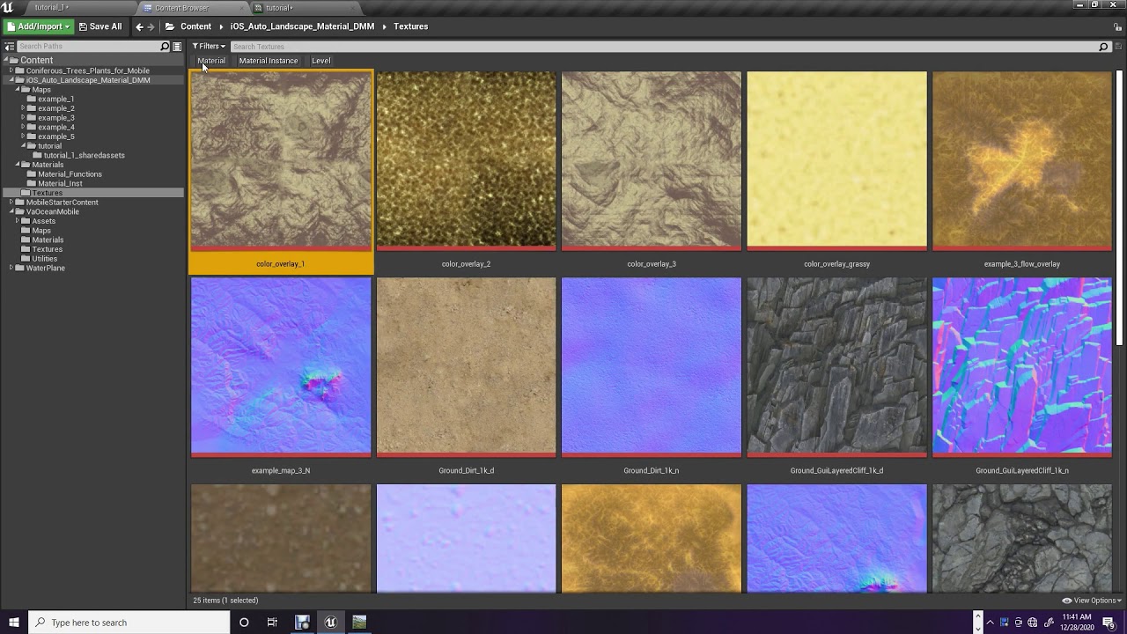Screen dimensions: 1127x634
Task: Expand the MobileStarterContent folder
Action: tap(11, 203)
